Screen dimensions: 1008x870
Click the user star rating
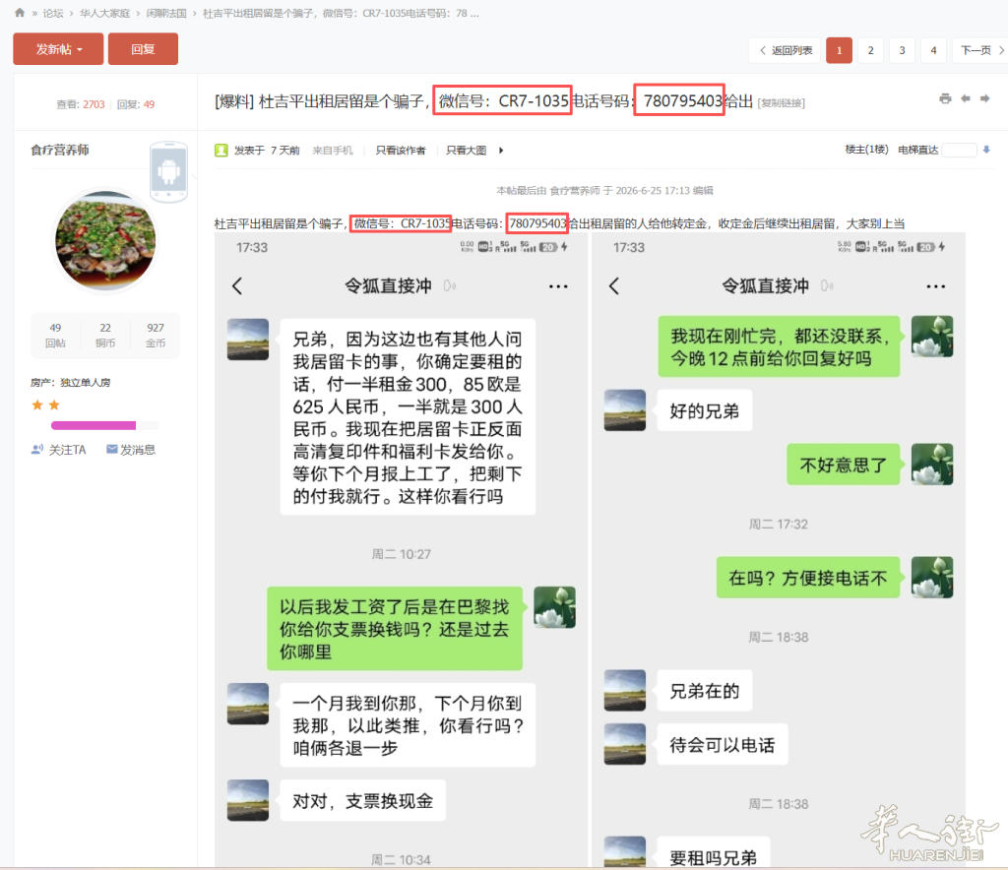(x=45, y=404)
